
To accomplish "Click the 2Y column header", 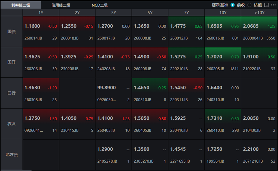I will (77, 13).
